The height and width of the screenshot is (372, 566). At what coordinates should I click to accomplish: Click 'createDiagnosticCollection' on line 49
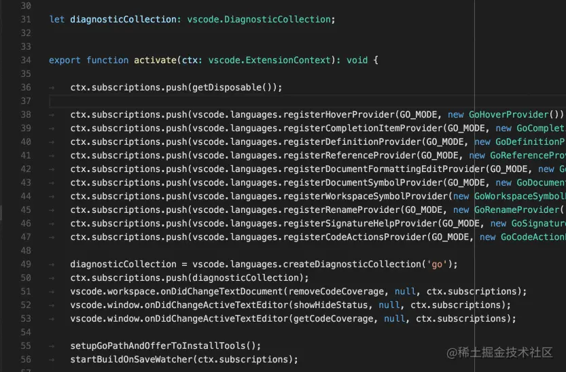[352, 264]
